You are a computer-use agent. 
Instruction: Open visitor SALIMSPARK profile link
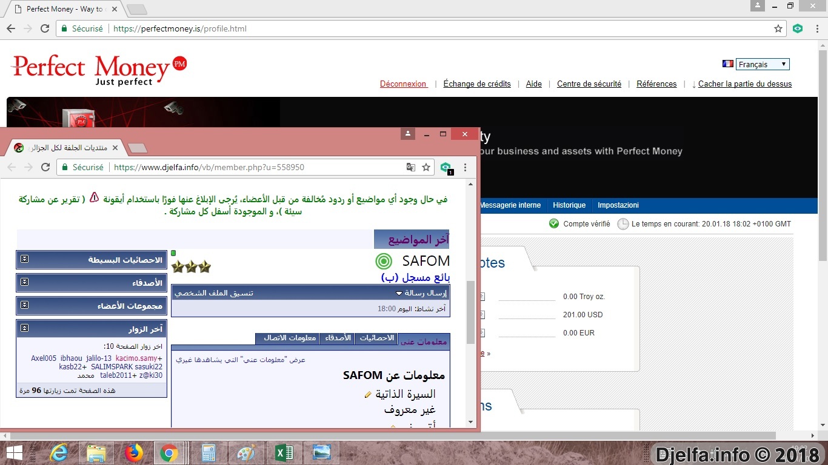point(111,367)
